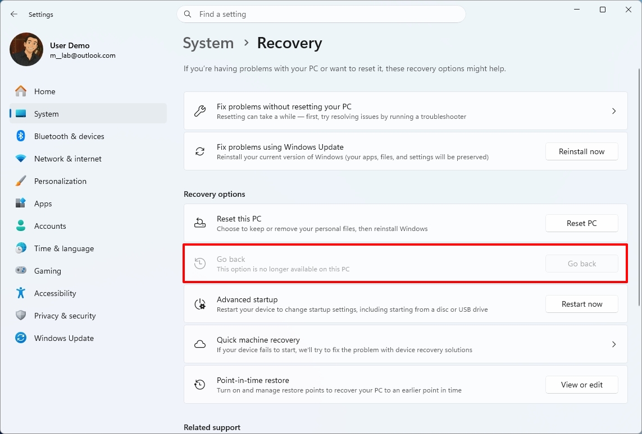Click the Time & language globe icon

point(20,248)
